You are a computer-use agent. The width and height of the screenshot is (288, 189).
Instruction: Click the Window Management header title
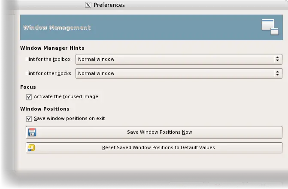coord(57,28)
